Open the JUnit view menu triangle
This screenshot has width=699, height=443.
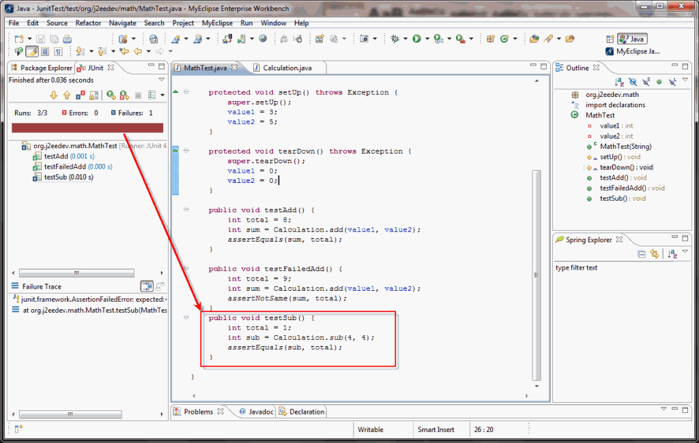tap(161, 80)
